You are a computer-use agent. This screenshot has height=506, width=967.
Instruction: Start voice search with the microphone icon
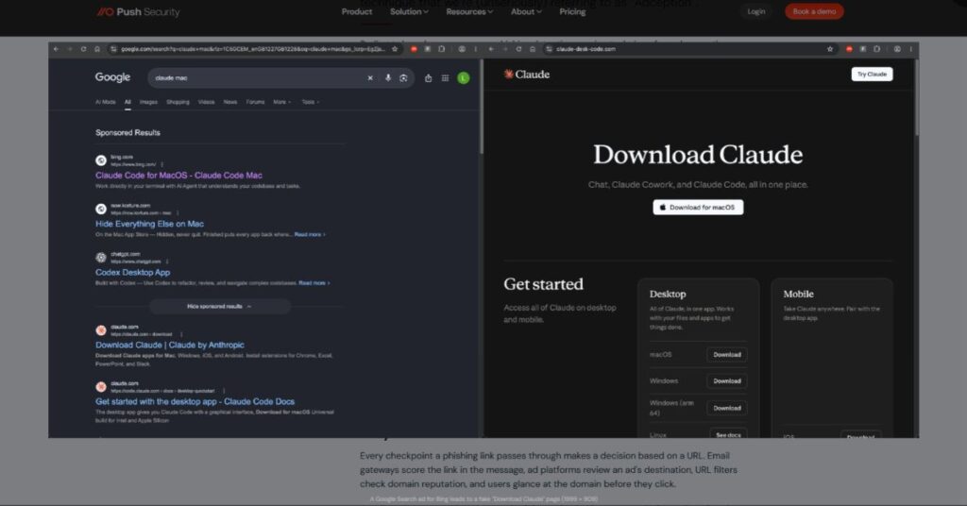click(x=388, y=77)
